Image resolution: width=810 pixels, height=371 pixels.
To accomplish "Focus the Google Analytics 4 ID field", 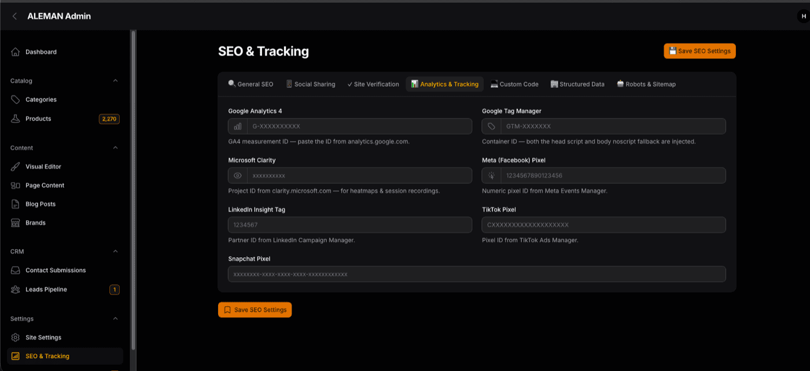I will (x=359, y=126).
